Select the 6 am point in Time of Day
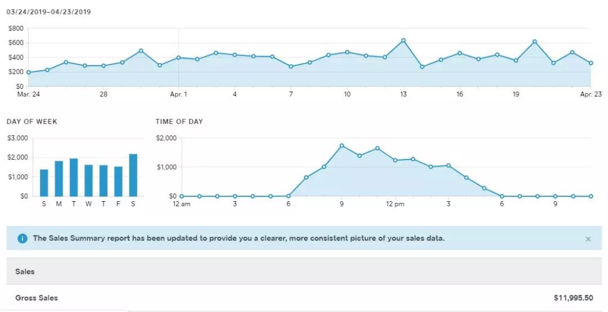This screenshot has width=608, height=312. click(288, 196)
